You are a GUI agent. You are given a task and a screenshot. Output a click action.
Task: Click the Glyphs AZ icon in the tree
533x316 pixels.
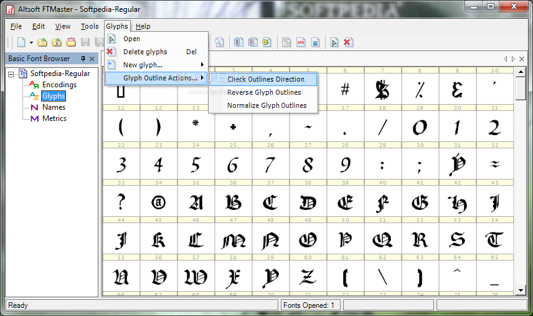click(34, 95)
